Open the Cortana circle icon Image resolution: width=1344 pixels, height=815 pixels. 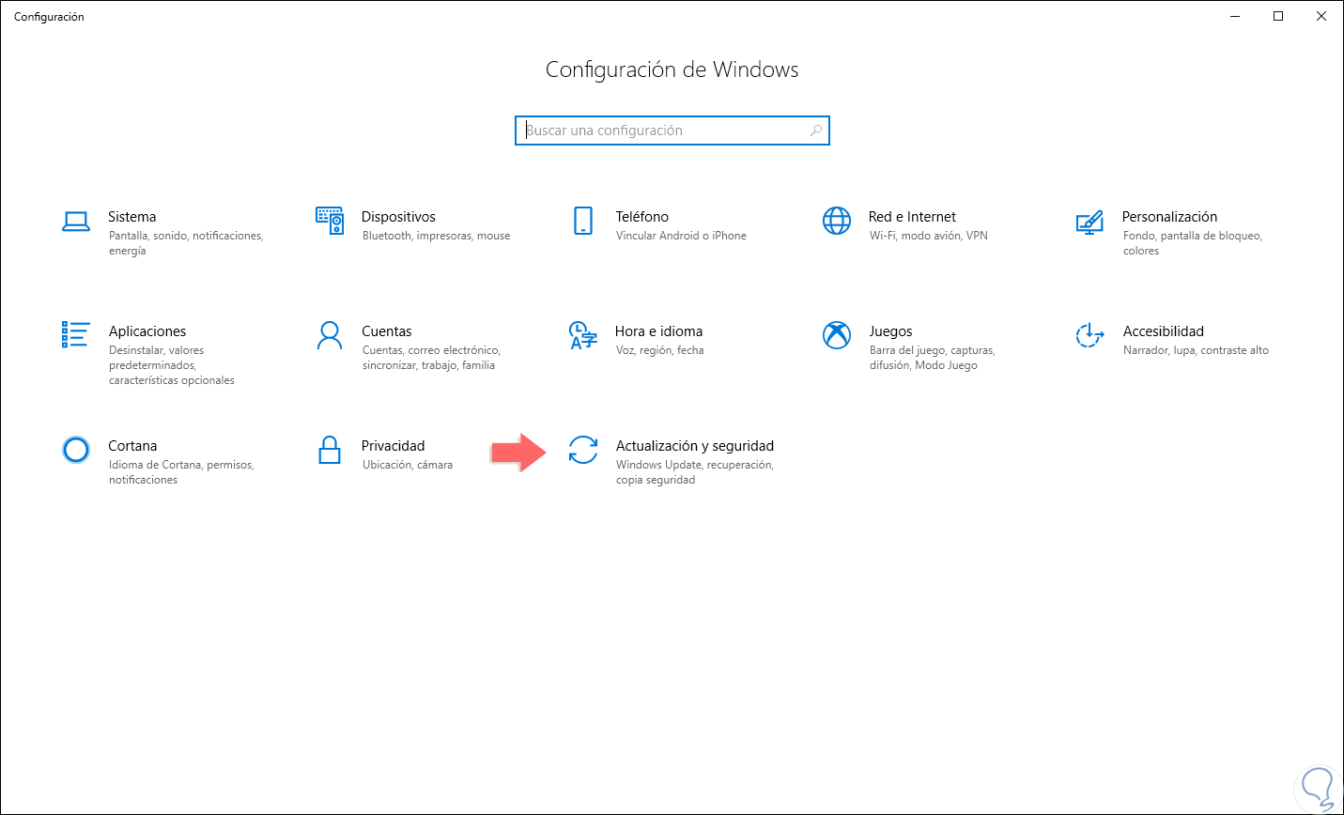click(x=76, y=450)
